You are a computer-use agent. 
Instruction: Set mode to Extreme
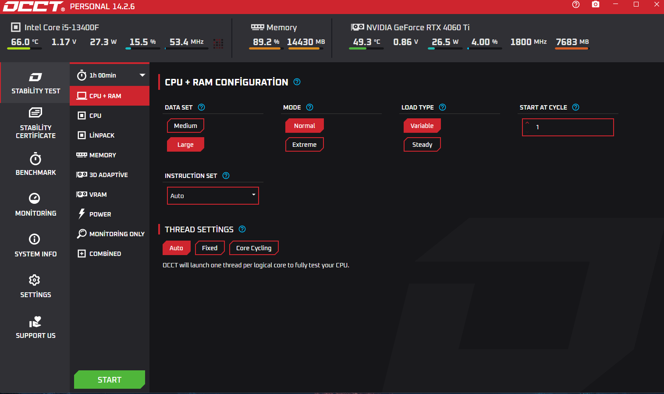(305, 145)
